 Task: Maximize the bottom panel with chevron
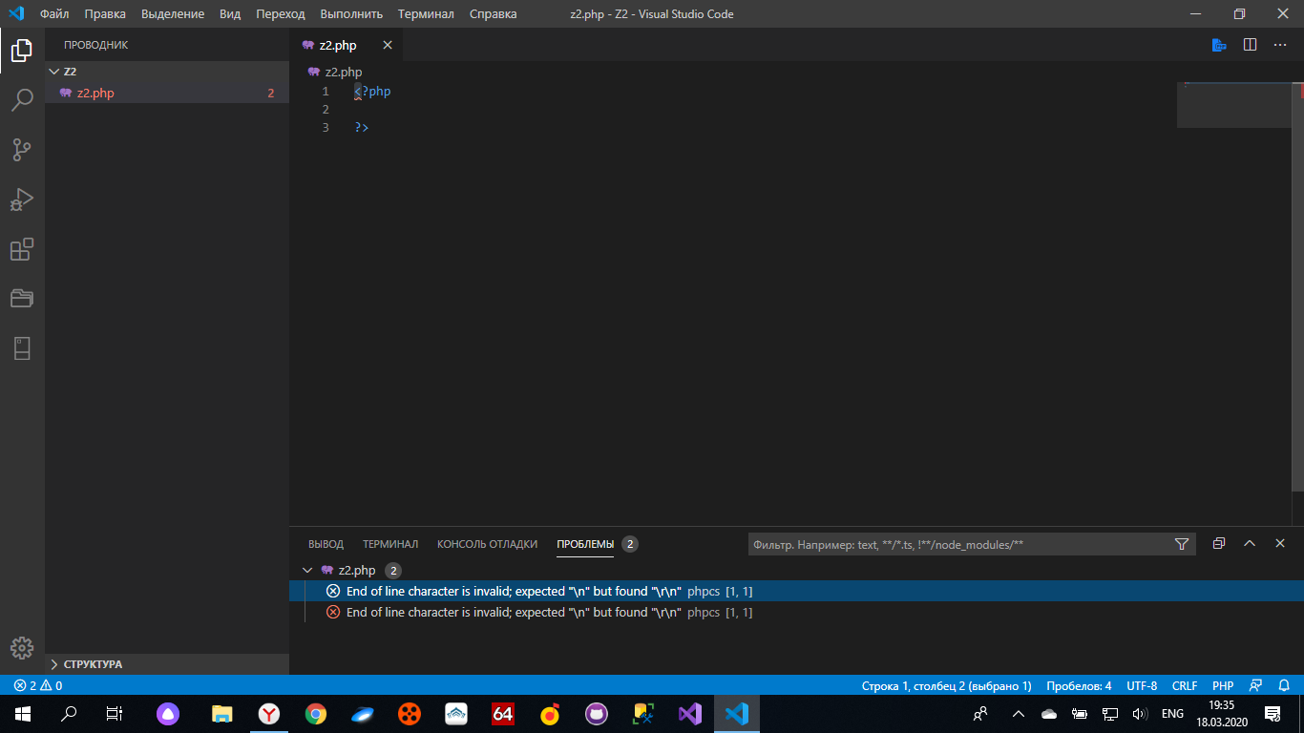(1250, 543)
